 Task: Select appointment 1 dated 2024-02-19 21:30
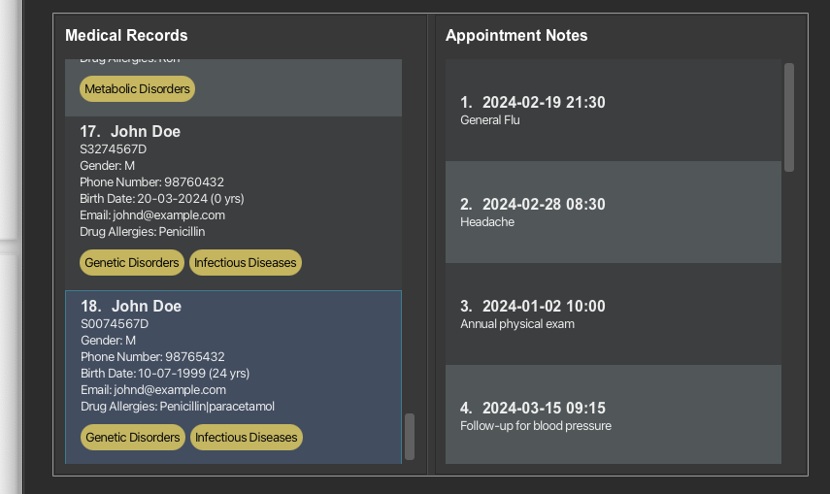pos(613,110)
